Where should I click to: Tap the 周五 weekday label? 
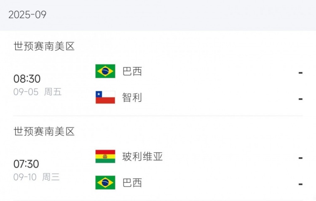coord(53,92)
